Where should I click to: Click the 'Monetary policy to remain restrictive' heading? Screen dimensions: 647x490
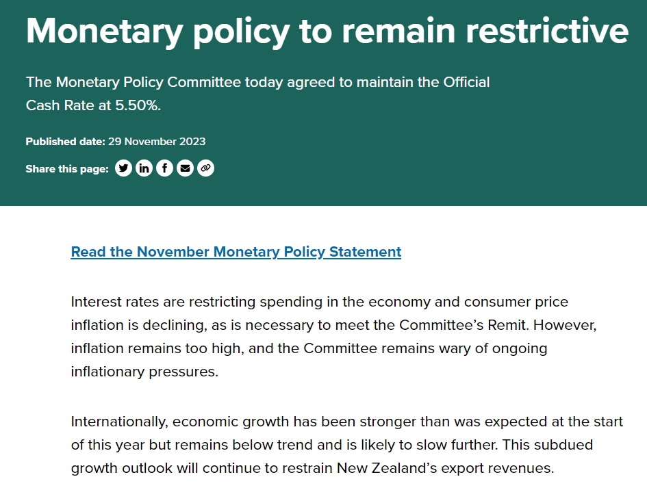click(x=327, y=31)
